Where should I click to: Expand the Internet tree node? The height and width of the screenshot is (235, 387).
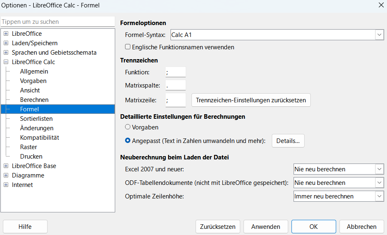(x=6, y=184)
